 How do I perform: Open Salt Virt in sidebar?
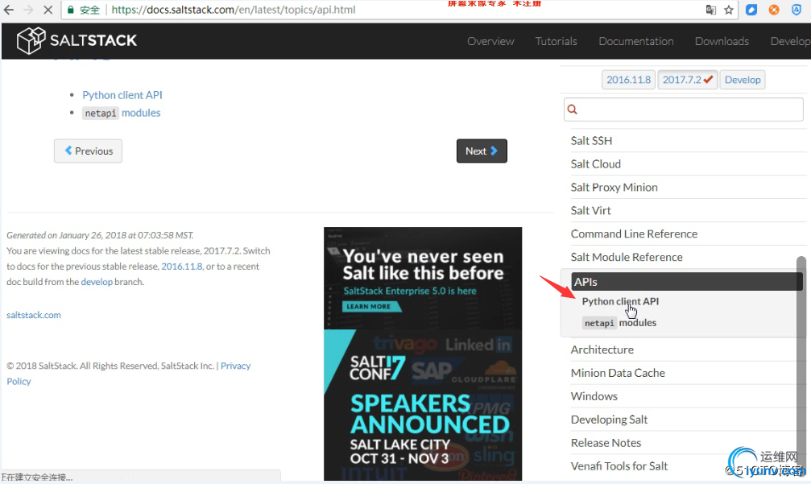pos(590,210)
